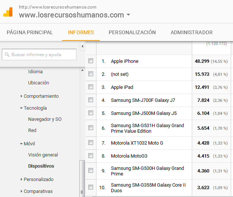This screenshot has width=233, height=197.
Task: Open the Samsung SM-G530H Galaxy Grand Prime link
Action: pyautogui.click(x=147, y=171)
